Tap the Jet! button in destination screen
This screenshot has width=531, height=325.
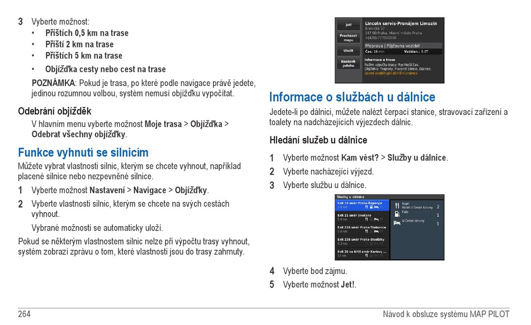click(348, 25)
